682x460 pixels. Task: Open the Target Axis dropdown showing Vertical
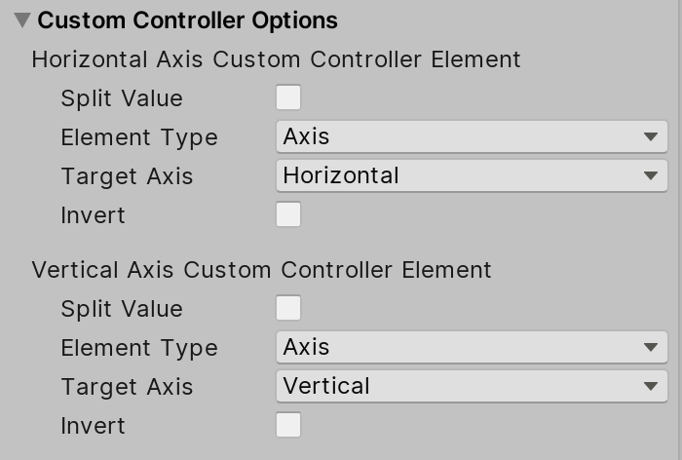pos(472,387)
